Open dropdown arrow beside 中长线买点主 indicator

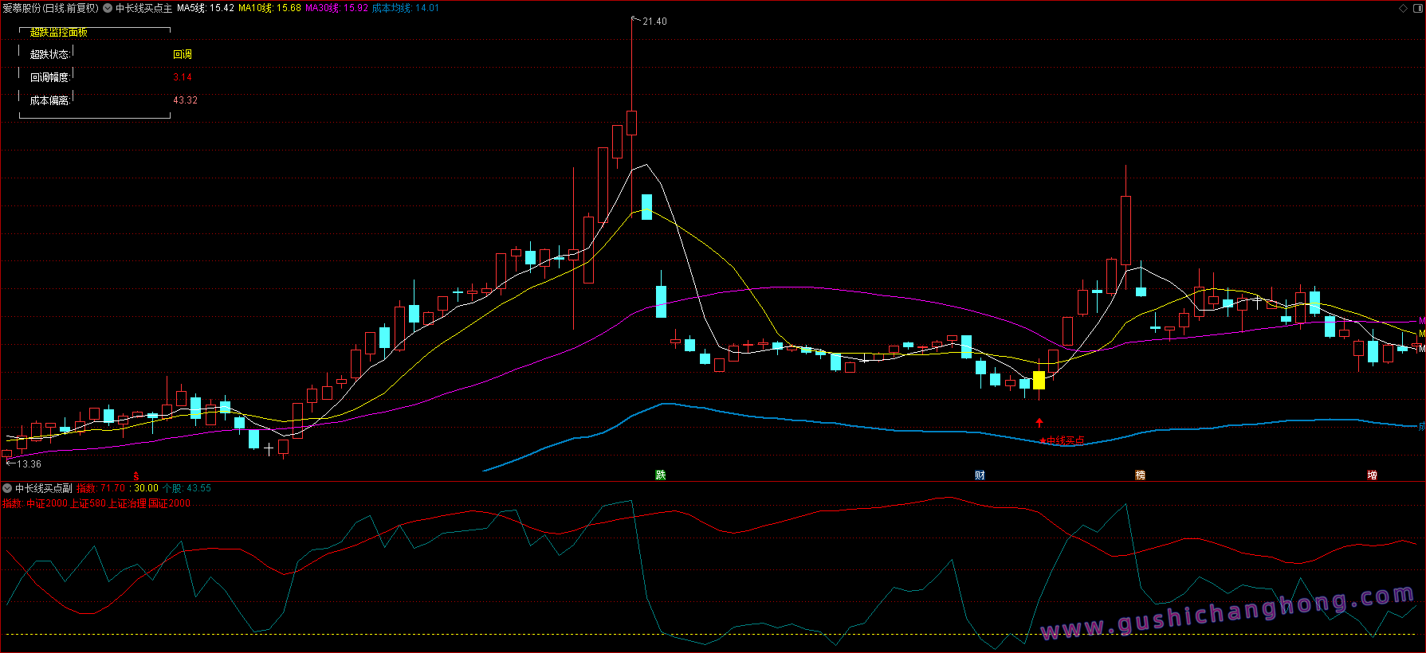(x=108, y=9)
